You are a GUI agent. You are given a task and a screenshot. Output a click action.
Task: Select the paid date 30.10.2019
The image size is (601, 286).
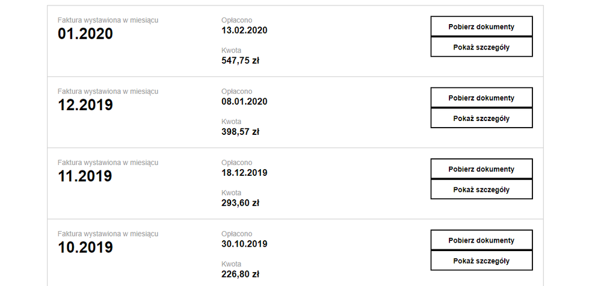[x=244, y=244]
